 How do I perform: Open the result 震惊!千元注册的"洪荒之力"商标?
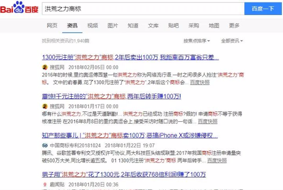(x=111, y=97)
